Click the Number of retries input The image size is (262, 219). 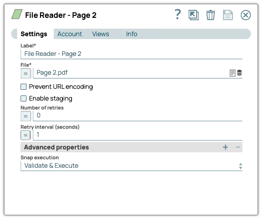pyautogui.click(x=138, y=116)
